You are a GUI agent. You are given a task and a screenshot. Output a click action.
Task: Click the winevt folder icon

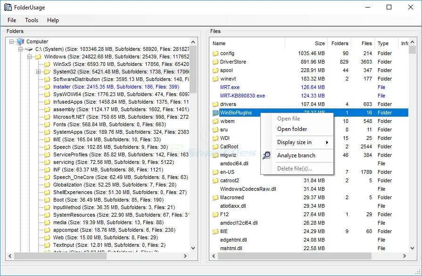(x=215, y=79)
